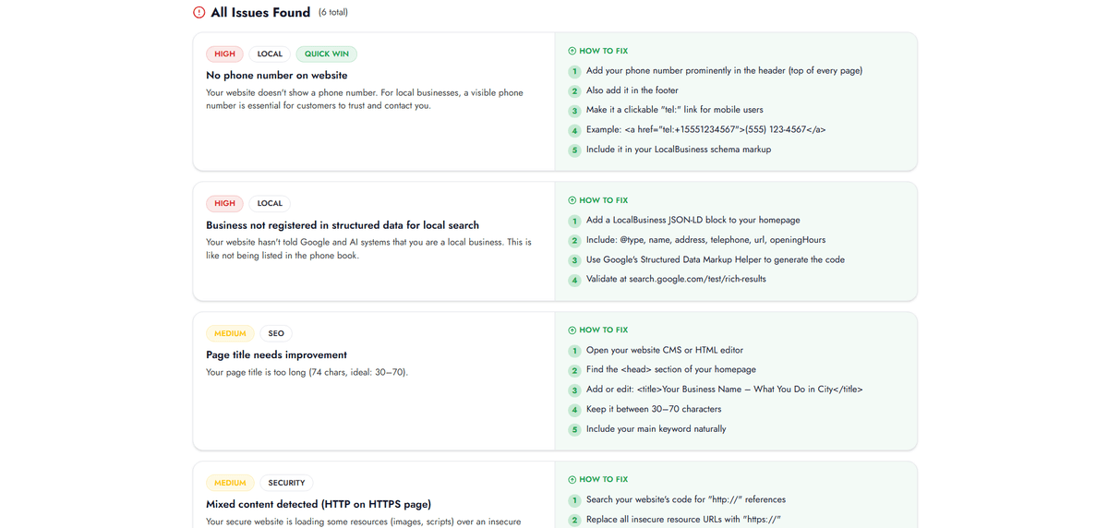Click the SECURITY tag
The image size is (1108, 528).
[286, 484]
